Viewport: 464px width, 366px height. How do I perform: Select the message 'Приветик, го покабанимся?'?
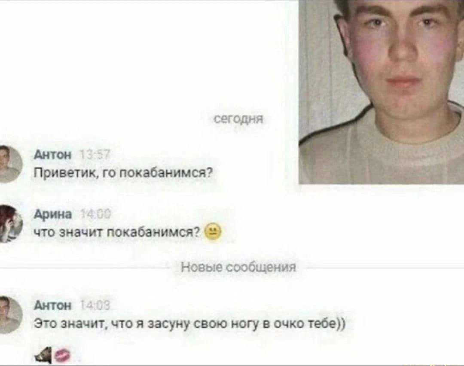[x=123, y=173]
